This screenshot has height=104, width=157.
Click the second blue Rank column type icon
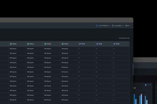point(97,44)
